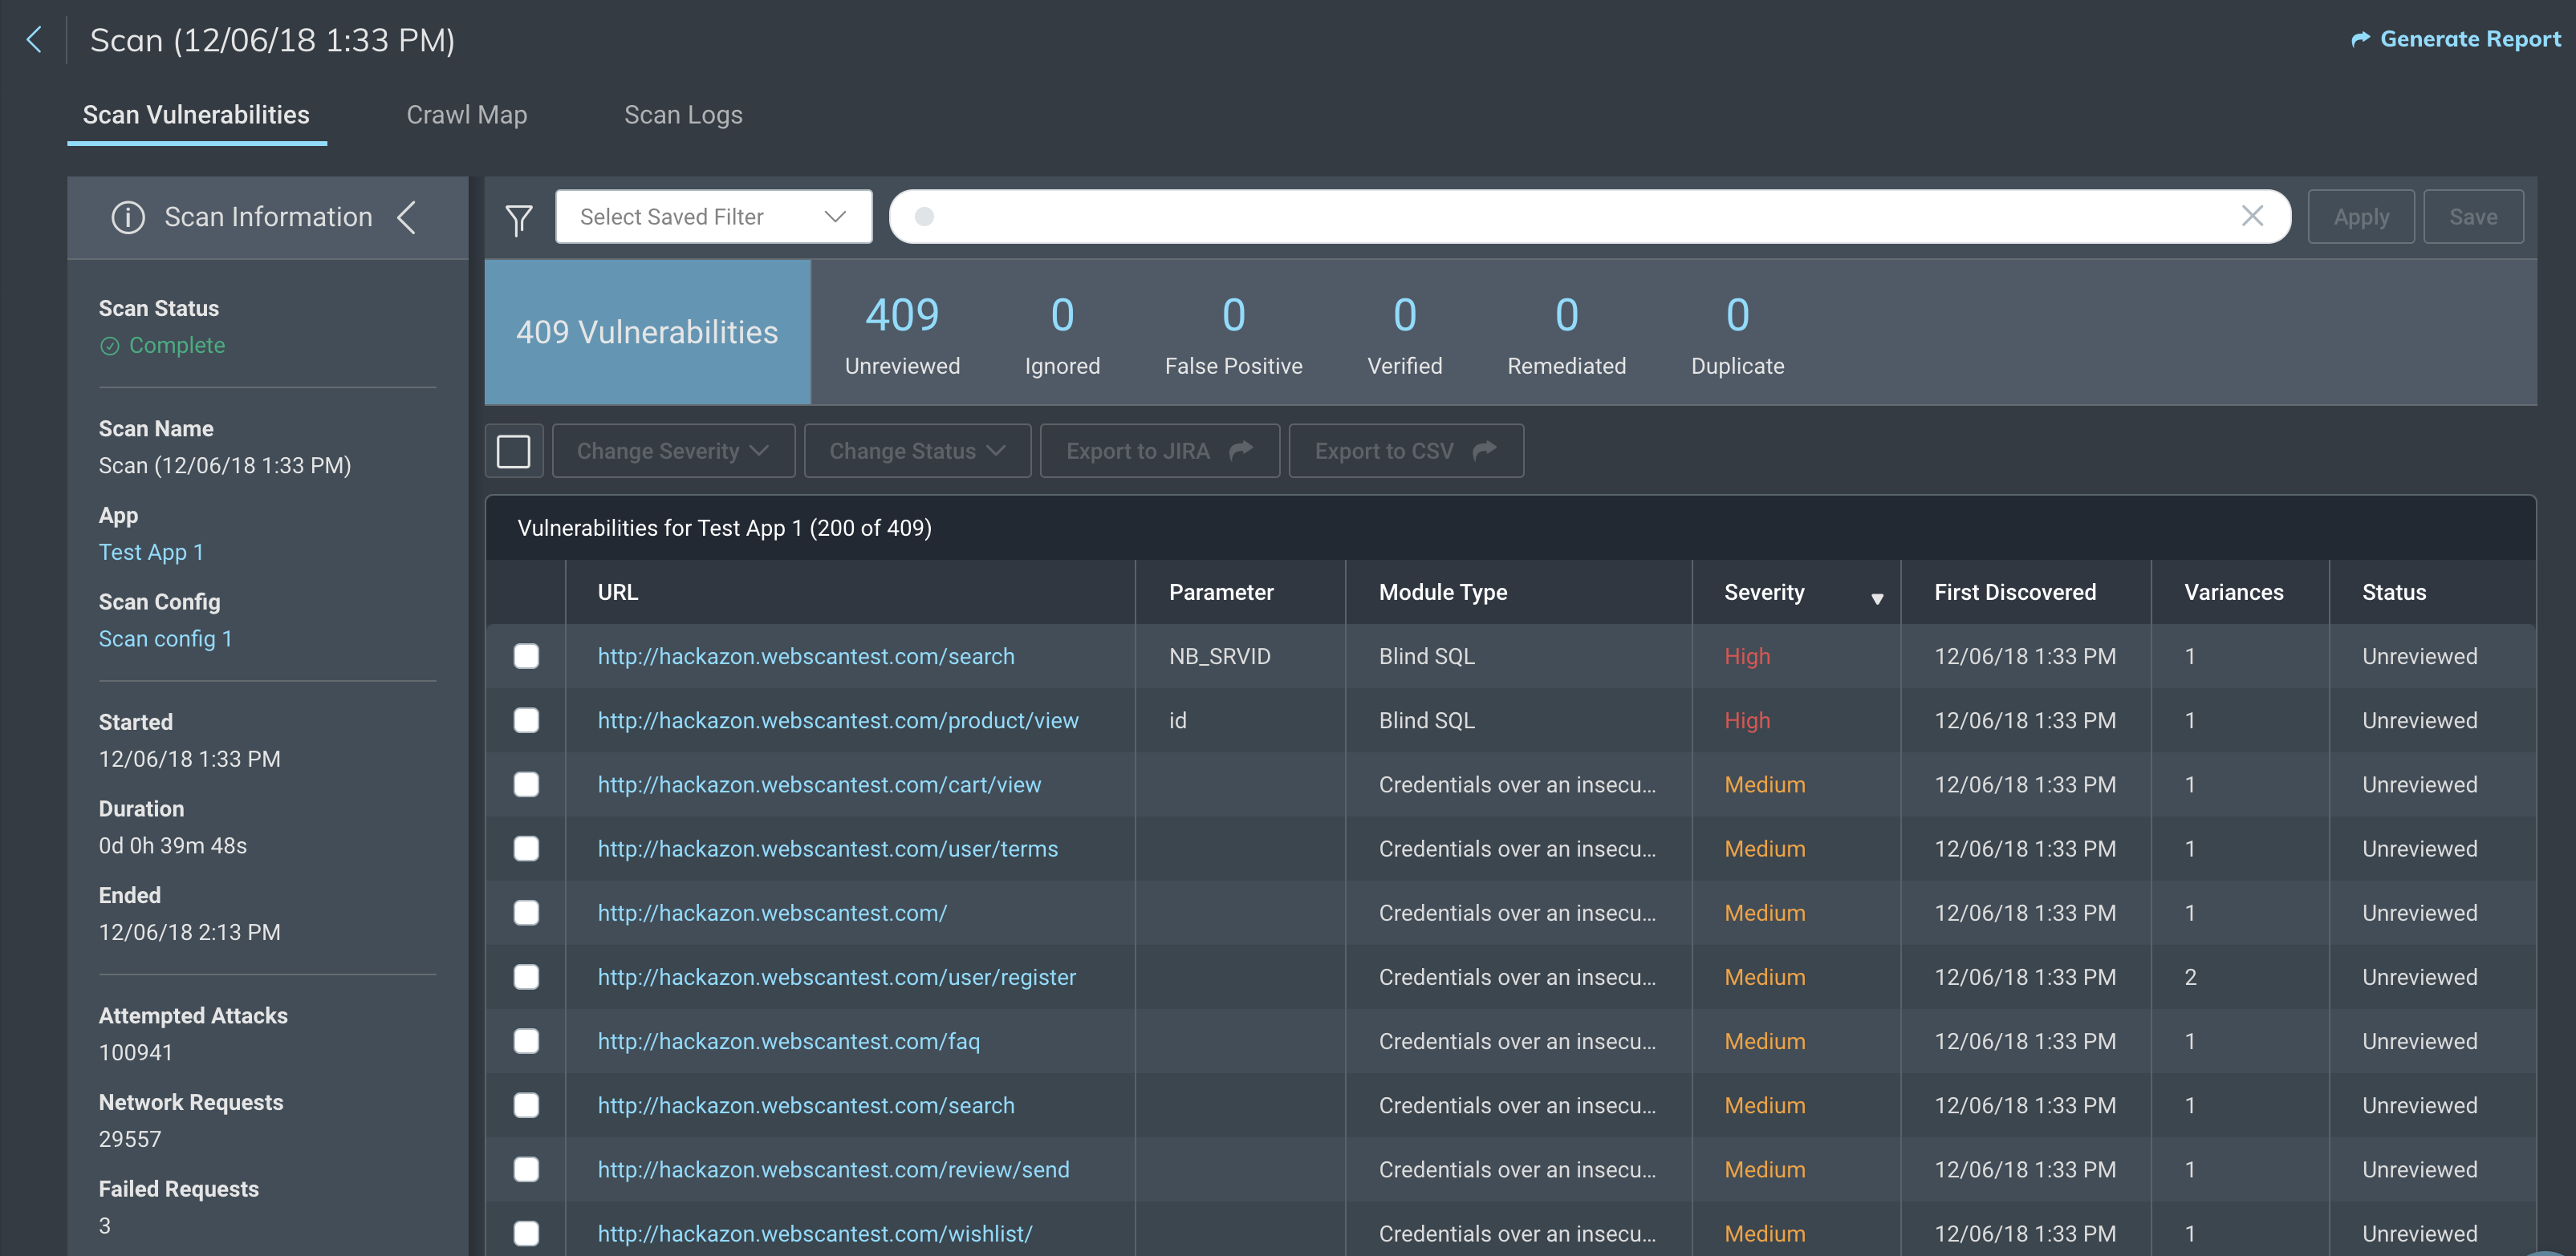Check the NB_SRVID Blind SQL search row
This screenshot has height=1256, width=2576.
point(526,657)
